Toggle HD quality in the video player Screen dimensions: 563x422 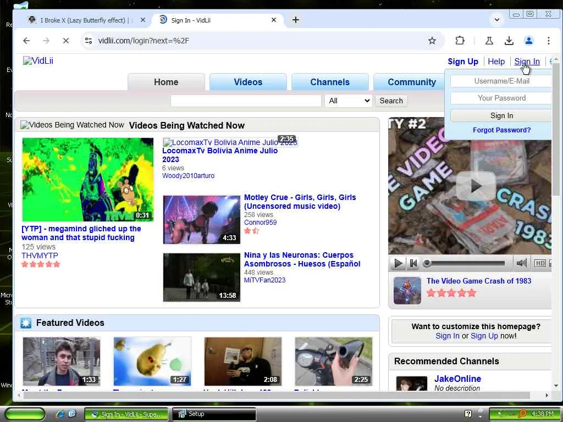tap(540, 263)
